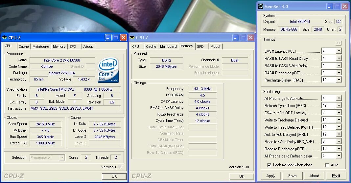Click the processor Name field Intel Core 2 Duo E6300
351x183 pixels.
tap(62, 60)
